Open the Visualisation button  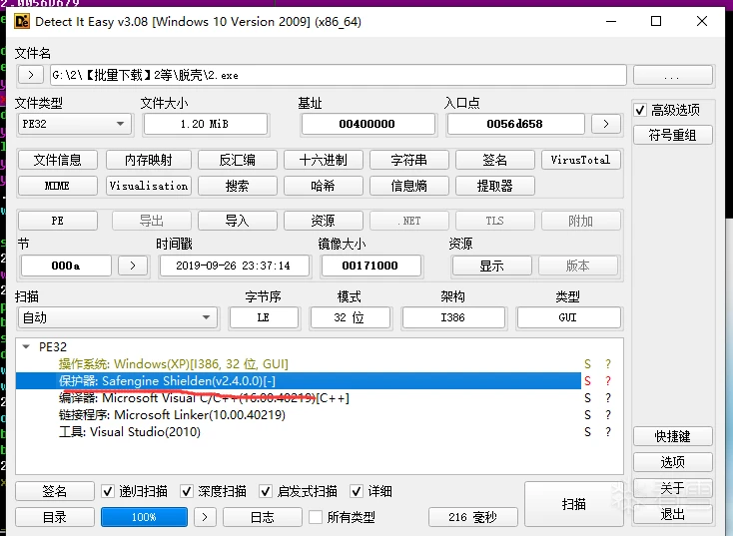(x=149, y=186)
